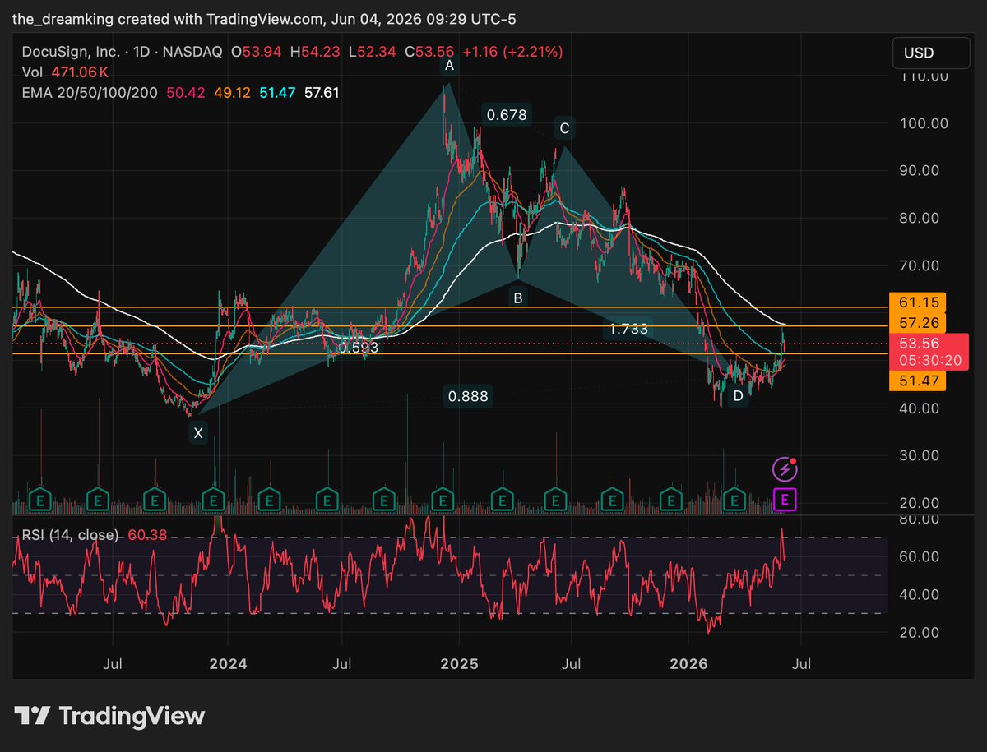Click the 0.593 ratio label
Viewport: 987px width, 752px height.
coord(359,347)
